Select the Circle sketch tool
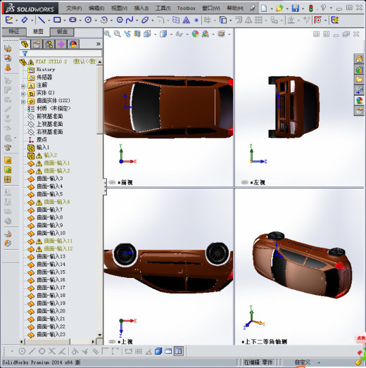The height and width of the screenshot is (368, 366). click(x=88, y=20)
